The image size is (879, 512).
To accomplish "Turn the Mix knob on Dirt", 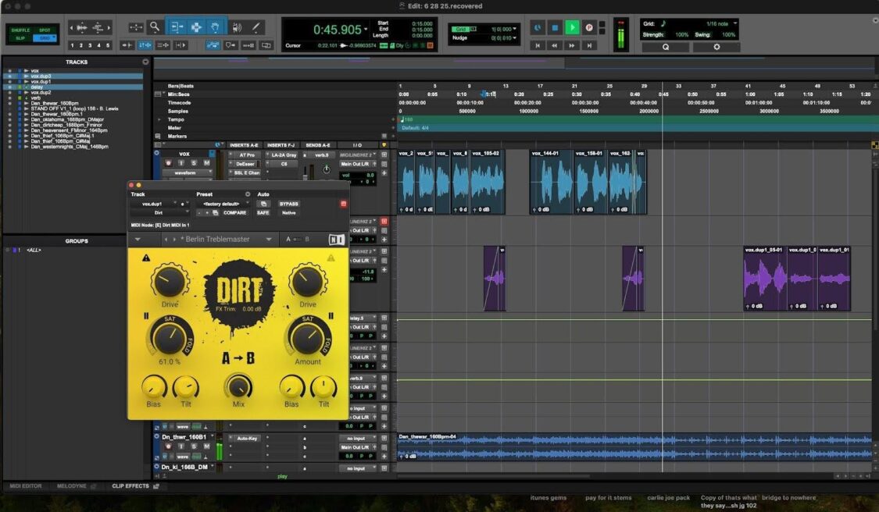I will pos(238,388).
